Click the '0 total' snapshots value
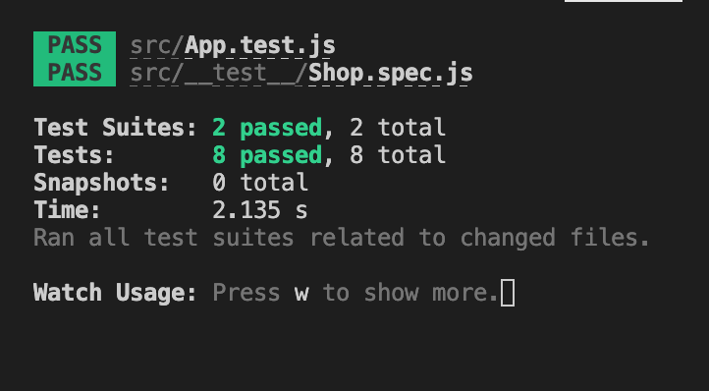 coord(260,183)
